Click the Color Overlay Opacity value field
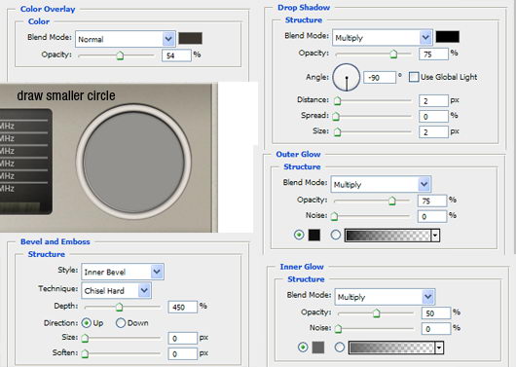The image size is (516, 367). pos(176,55)
